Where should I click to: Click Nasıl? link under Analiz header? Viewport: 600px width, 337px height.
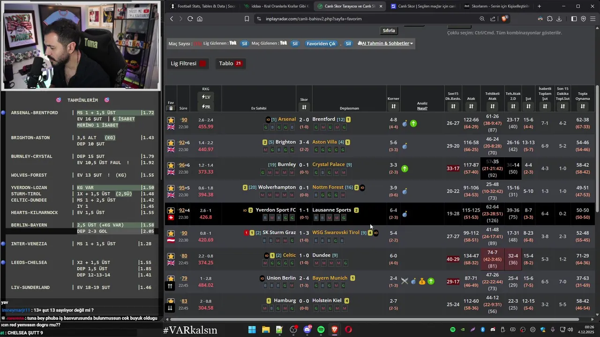(422, 108)
